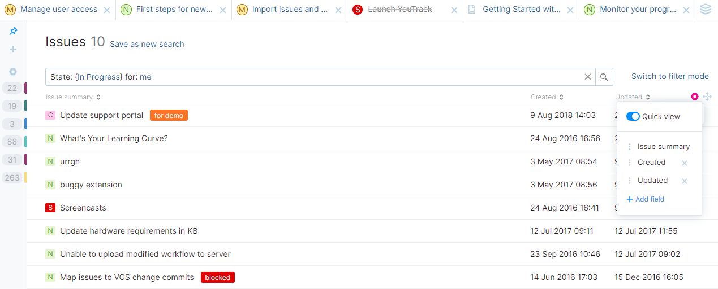Sort by Issue summary column
The image size is (718, 289).
74,97
